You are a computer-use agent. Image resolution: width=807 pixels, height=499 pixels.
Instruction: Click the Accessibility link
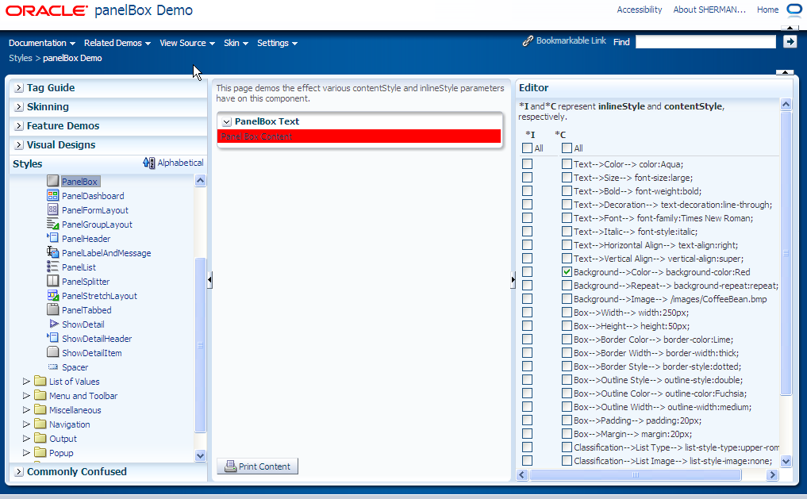tap(640, 10)
